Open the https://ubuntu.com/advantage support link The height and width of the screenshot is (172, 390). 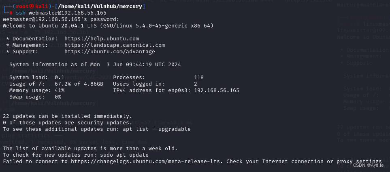(110, 52)
